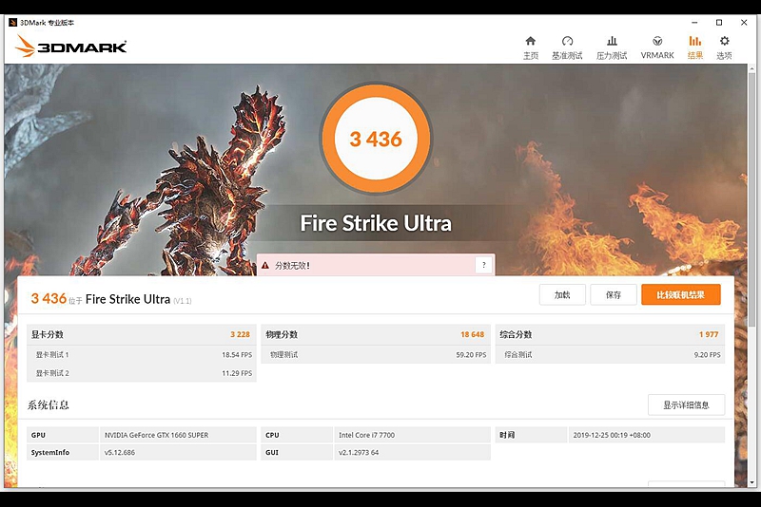The width and height of the screenshot is (761, 507).
Task: Click the graphics test 1 result 18.54 FPS
Action: [237, 354]
